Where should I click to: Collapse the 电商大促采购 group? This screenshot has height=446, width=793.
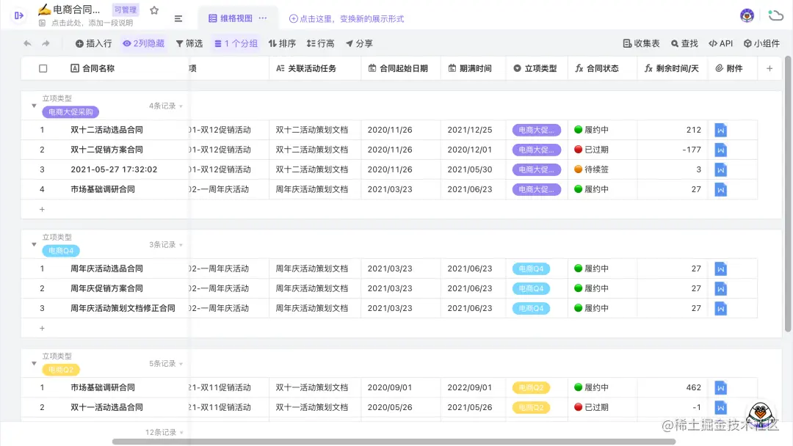coord(33,105)
